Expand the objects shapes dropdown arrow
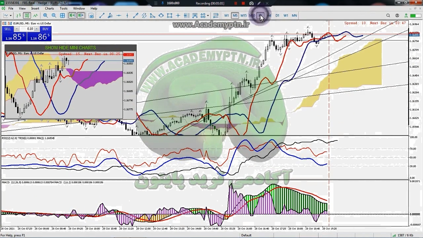The height and width of the screenshot is (238, 423). point(208,16)
